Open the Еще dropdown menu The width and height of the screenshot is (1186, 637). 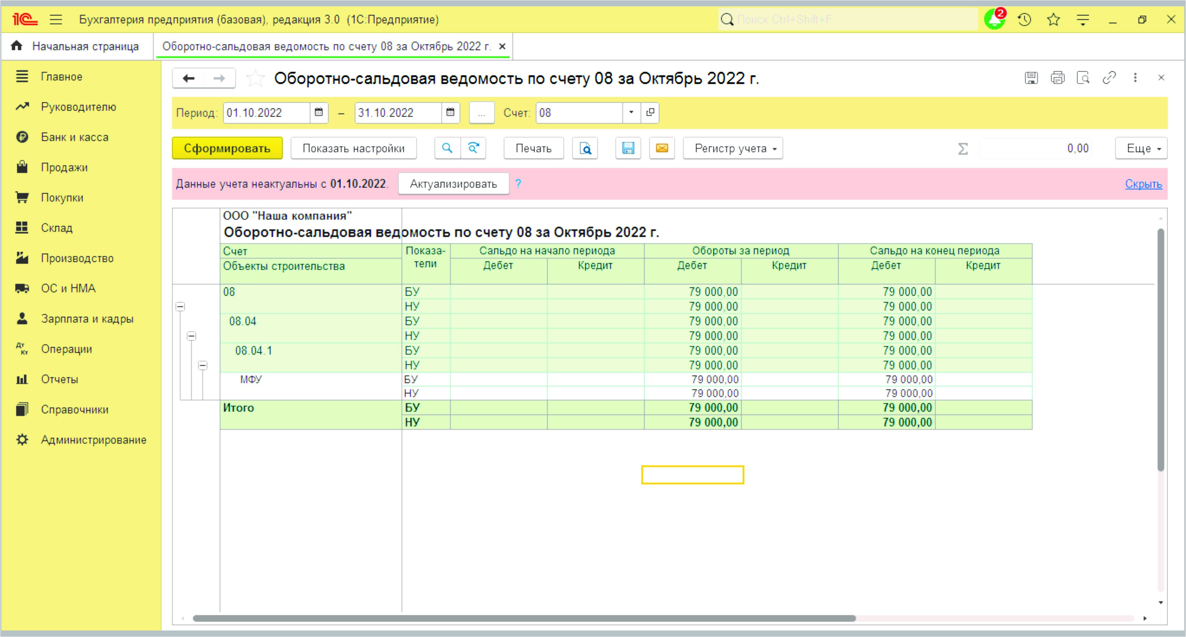click(1141, 148)
